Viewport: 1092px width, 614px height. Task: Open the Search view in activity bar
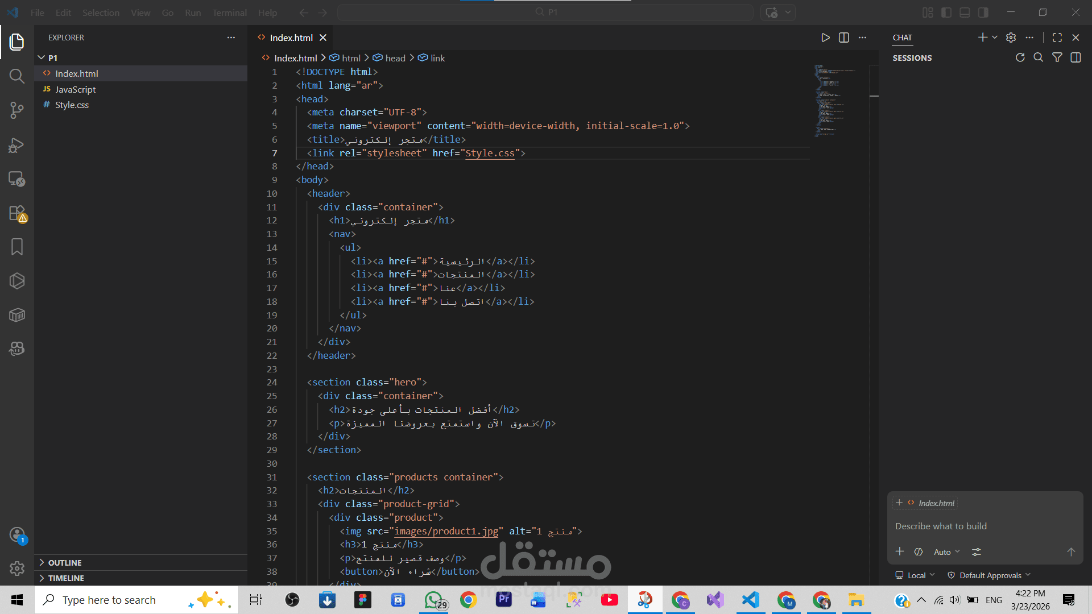17,76
